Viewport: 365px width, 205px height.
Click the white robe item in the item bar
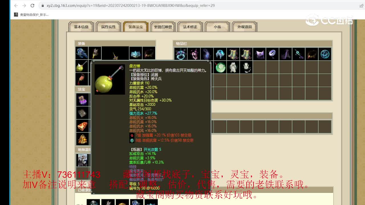[233, 67]
